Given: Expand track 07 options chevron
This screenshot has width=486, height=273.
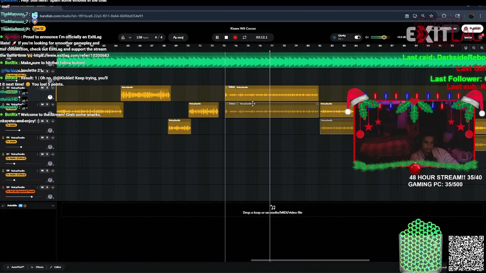Looking at the screenshot, I should click(x=53, y=154).
